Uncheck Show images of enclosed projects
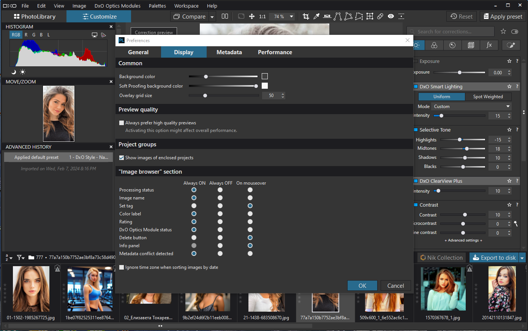This screenshot has height=331, width=528. click(x=122, y=158)
